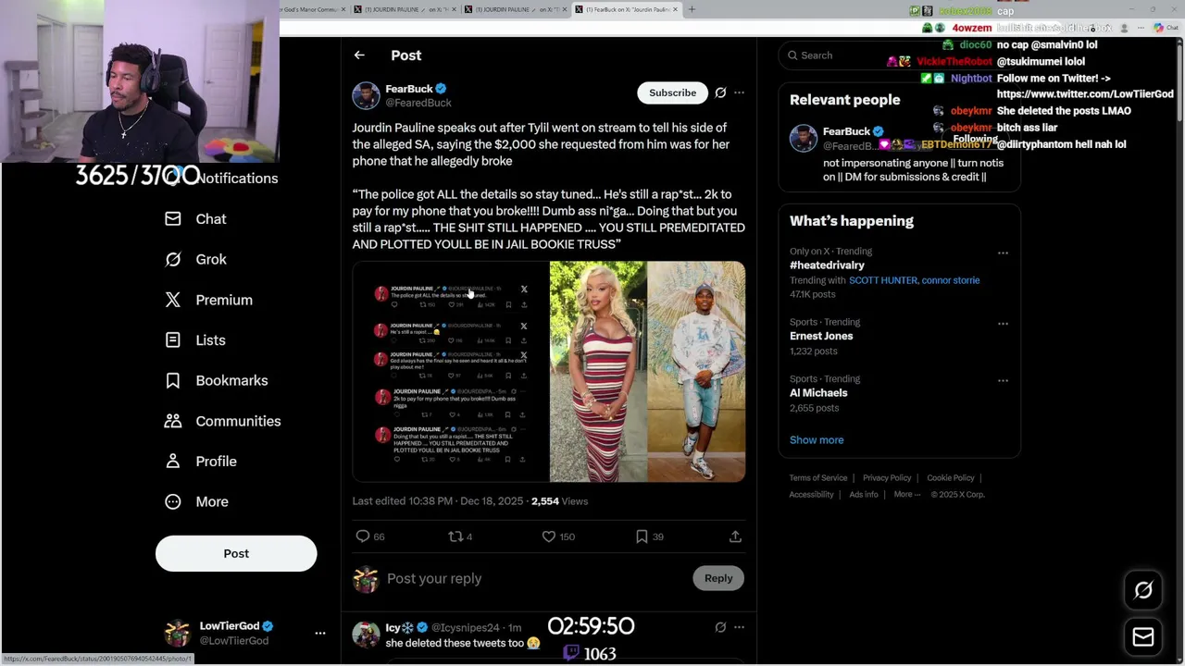Open Accessibility footer link
This screenshot has height=666, width=1185.
pos(812,495)
